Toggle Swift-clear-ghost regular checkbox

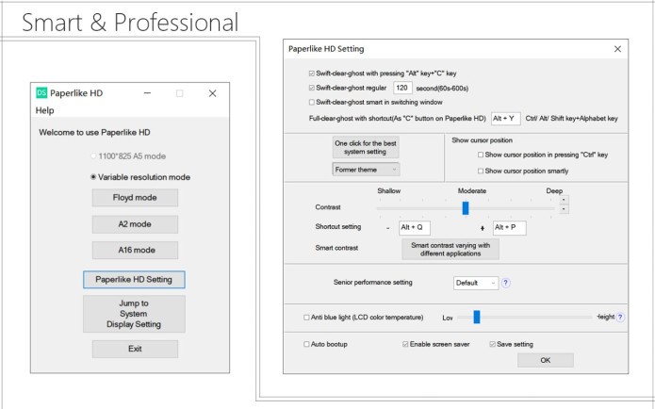(312, 88)
